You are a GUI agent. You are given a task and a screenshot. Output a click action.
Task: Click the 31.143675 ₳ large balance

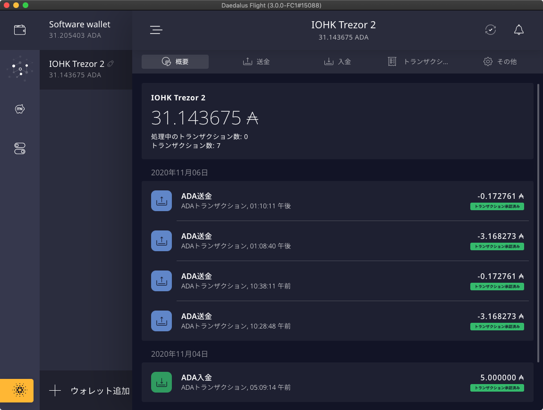pyautogui.click(x=204, y=118)
